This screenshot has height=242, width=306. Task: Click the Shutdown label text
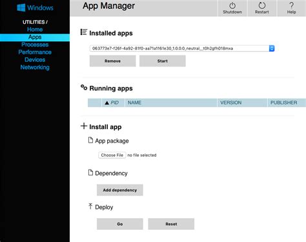(x=232, y=12)
